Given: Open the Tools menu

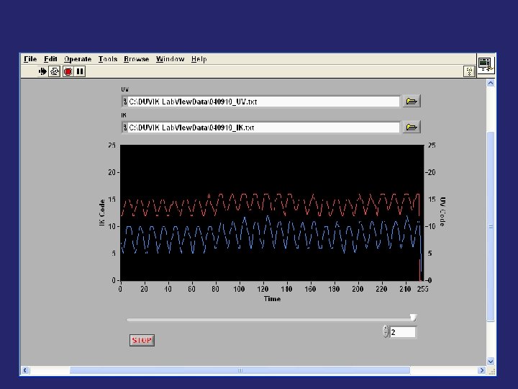Looking at the screenshot, I should [108, 59].
